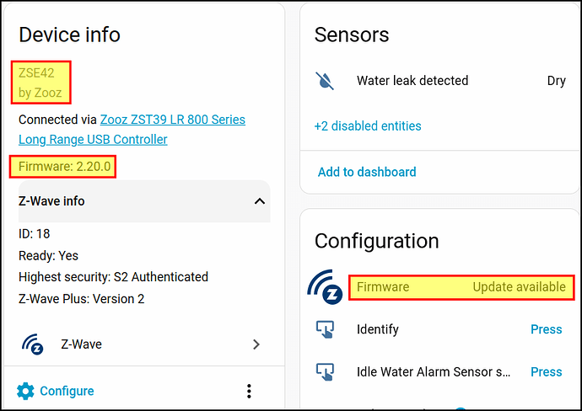Show the +2 disabled entities
The height and width of the screenshot is (411, 582).
(368, 125)
